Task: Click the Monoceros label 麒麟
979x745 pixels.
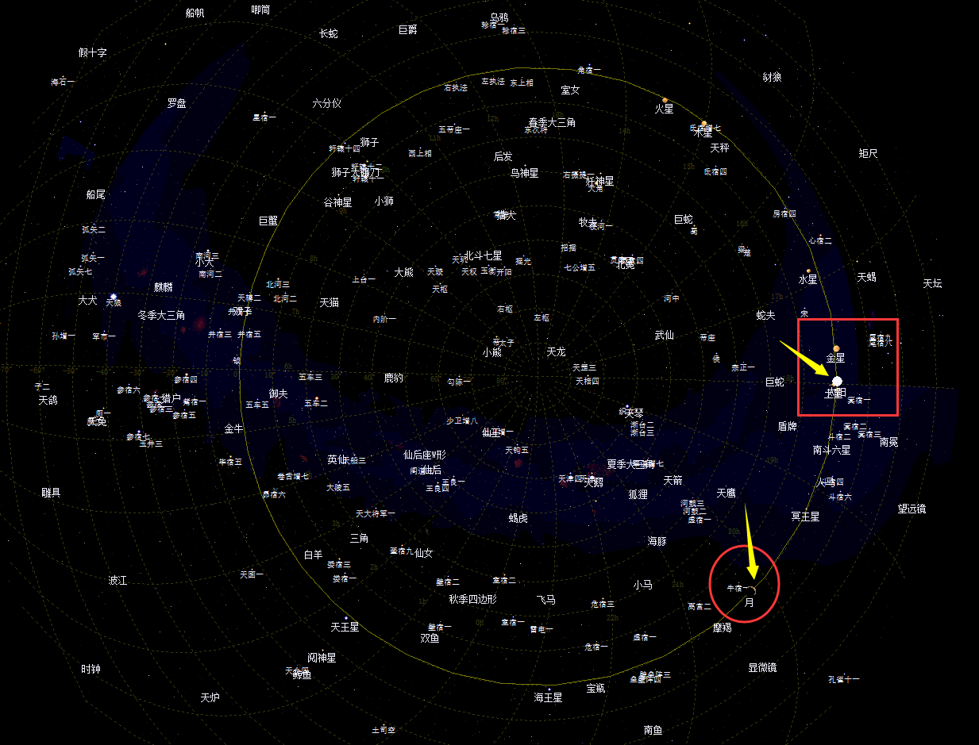Action: click(x=163, y=287)
